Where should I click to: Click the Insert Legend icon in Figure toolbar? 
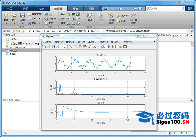(x=114, y=47)
